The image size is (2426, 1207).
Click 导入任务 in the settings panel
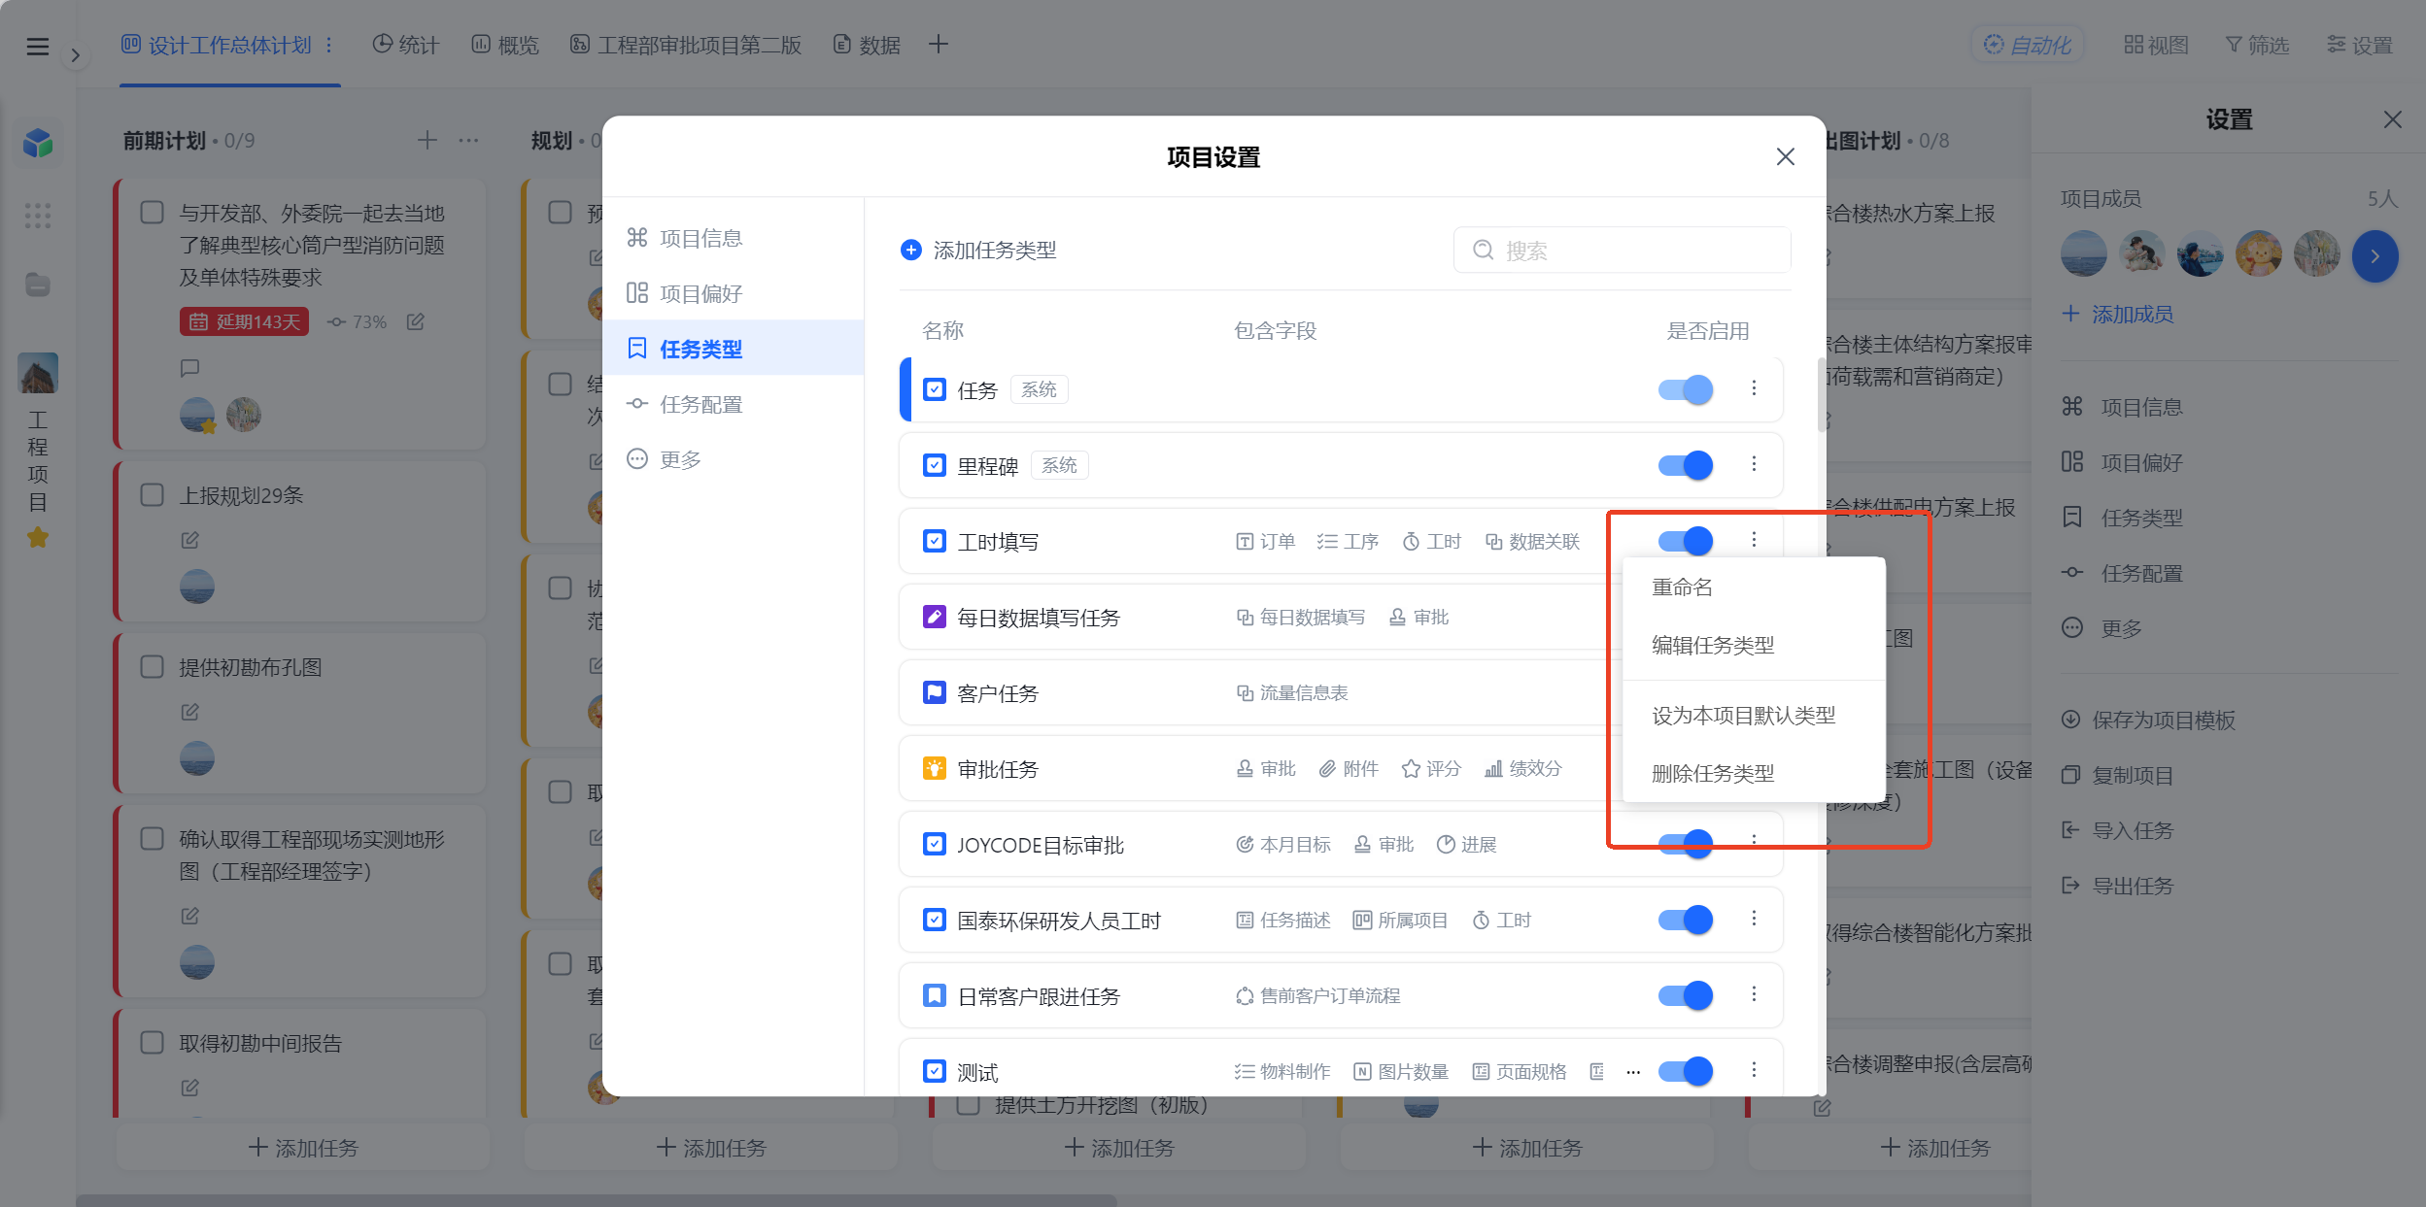[2117, 830]
